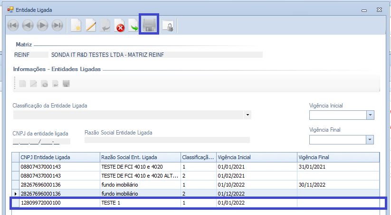
Task: Save using the highlighted floppy disk icon
Action: (149, 25)
